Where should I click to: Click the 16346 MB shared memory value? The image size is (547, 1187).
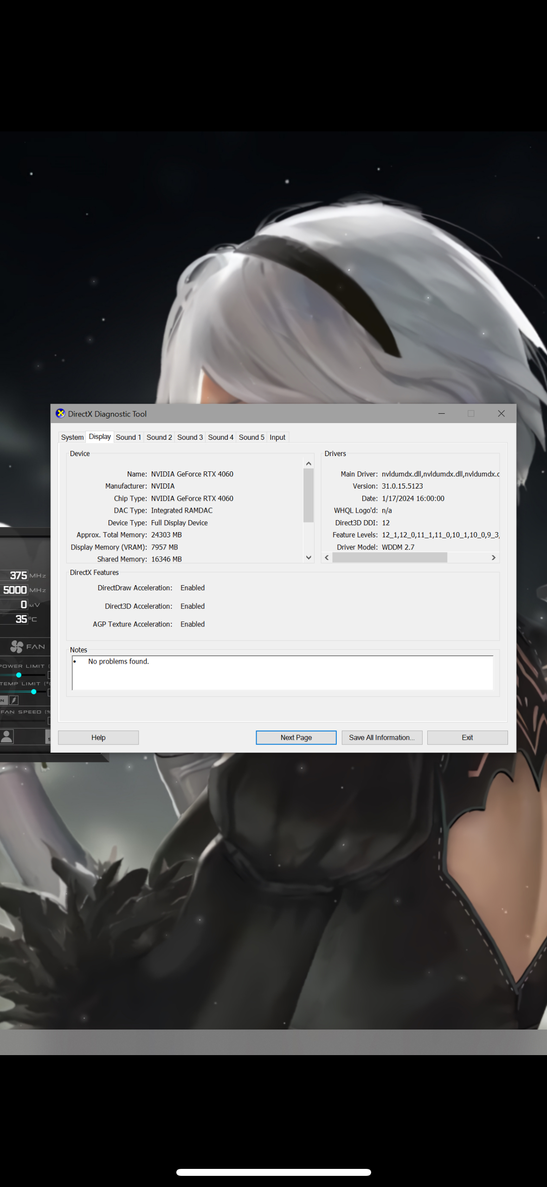[166, 559]
